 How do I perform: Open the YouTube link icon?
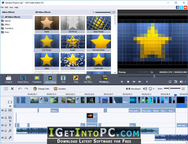pos(186,7)
